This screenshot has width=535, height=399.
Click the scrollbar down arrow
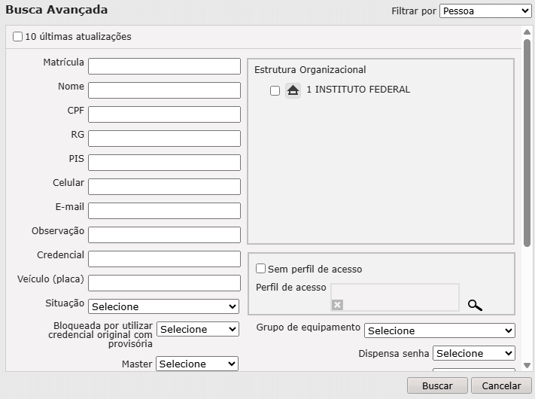point(527,366)
